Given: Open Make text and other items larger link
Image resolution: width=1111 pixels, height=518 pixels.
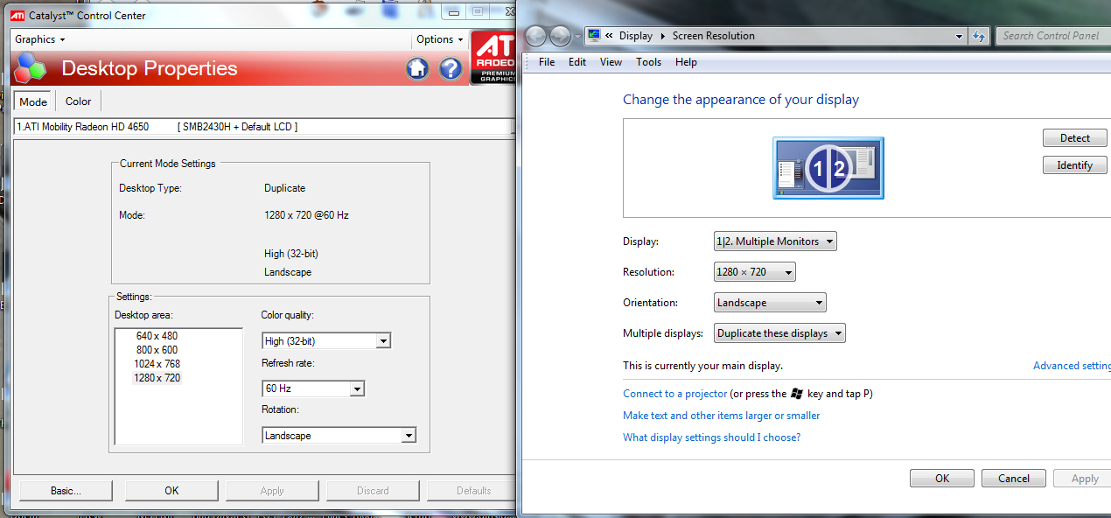Looking at the screenshot, I should click(722, 416).
